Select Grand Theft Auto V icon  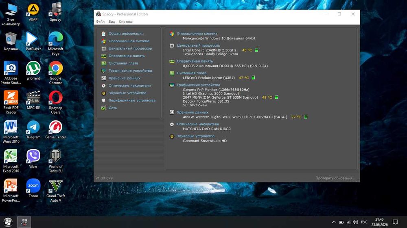(x=55, y=191)
